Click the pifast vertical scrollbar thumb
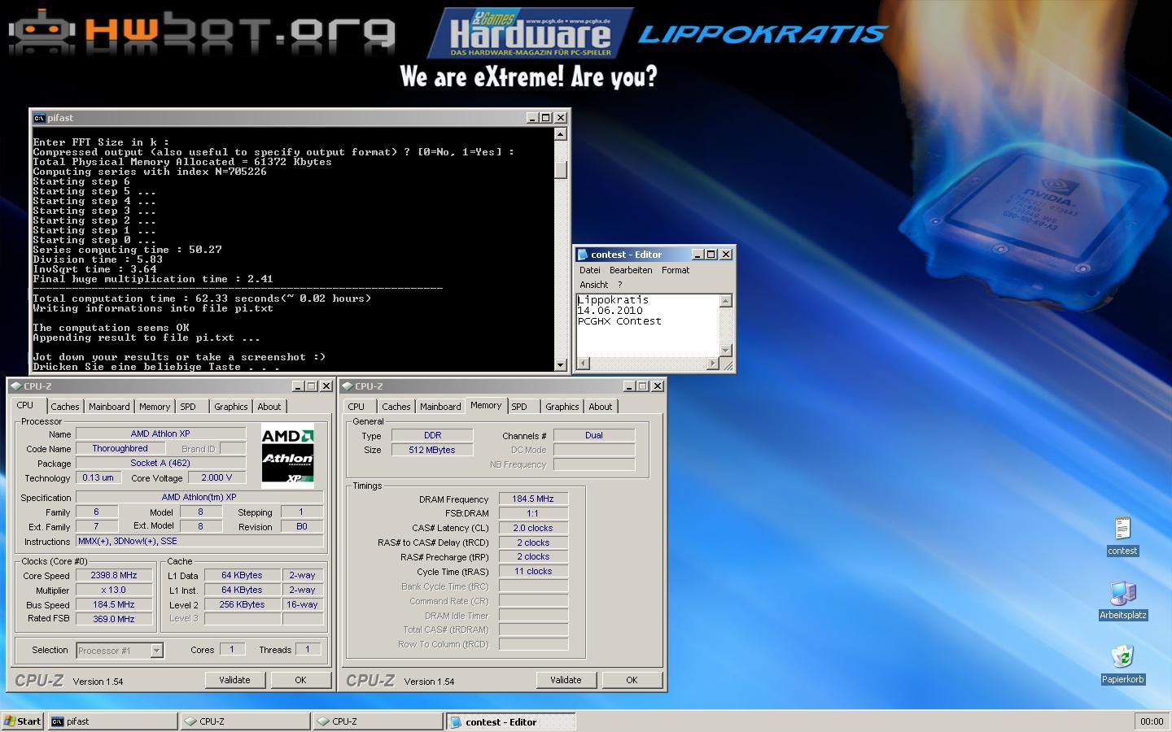1172x732 pixels. [560, 169]
